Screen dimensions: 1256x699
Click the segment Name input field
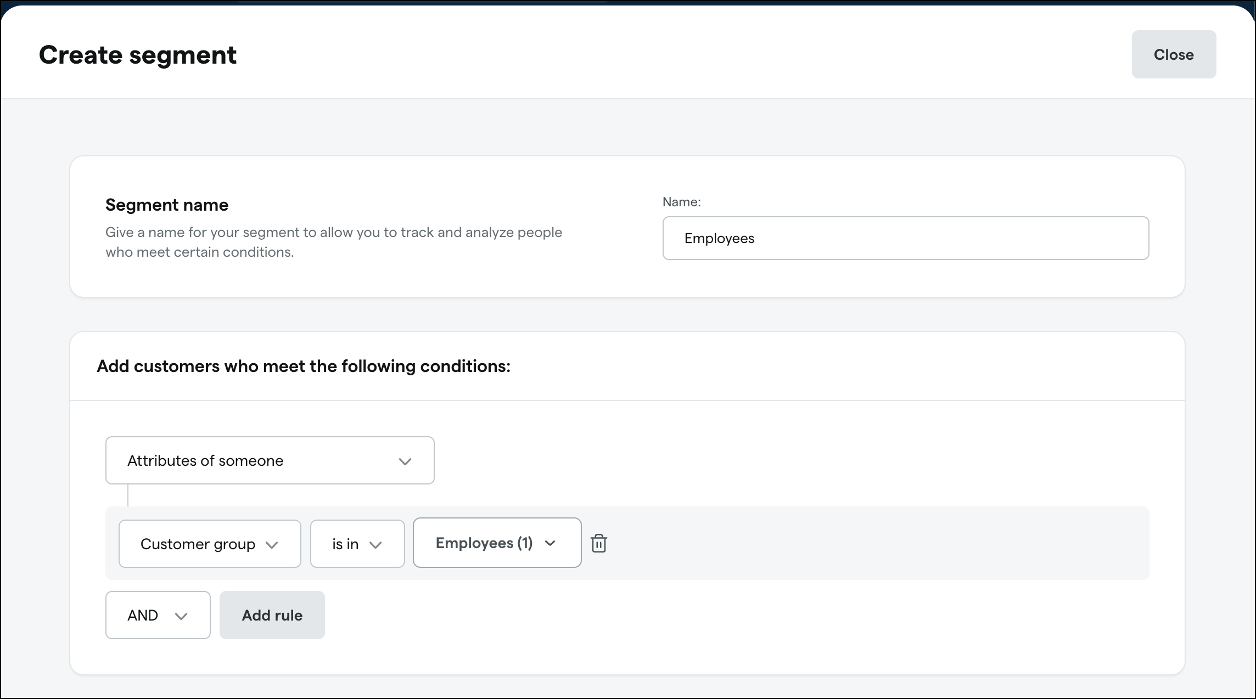[906, 238]
